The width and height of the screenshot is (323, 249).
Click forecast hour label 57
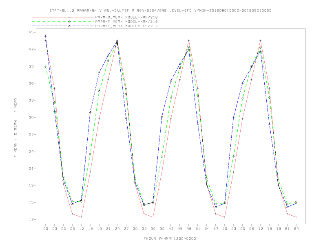[x=216, y=229]
